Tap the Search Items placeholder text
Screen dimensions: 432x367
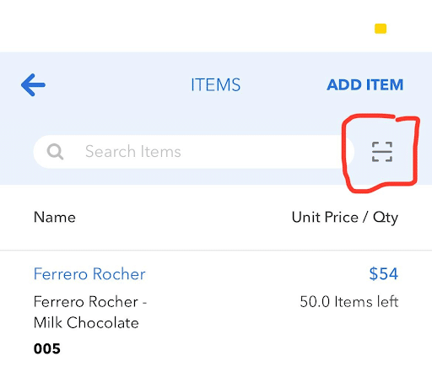coord(133,152)
